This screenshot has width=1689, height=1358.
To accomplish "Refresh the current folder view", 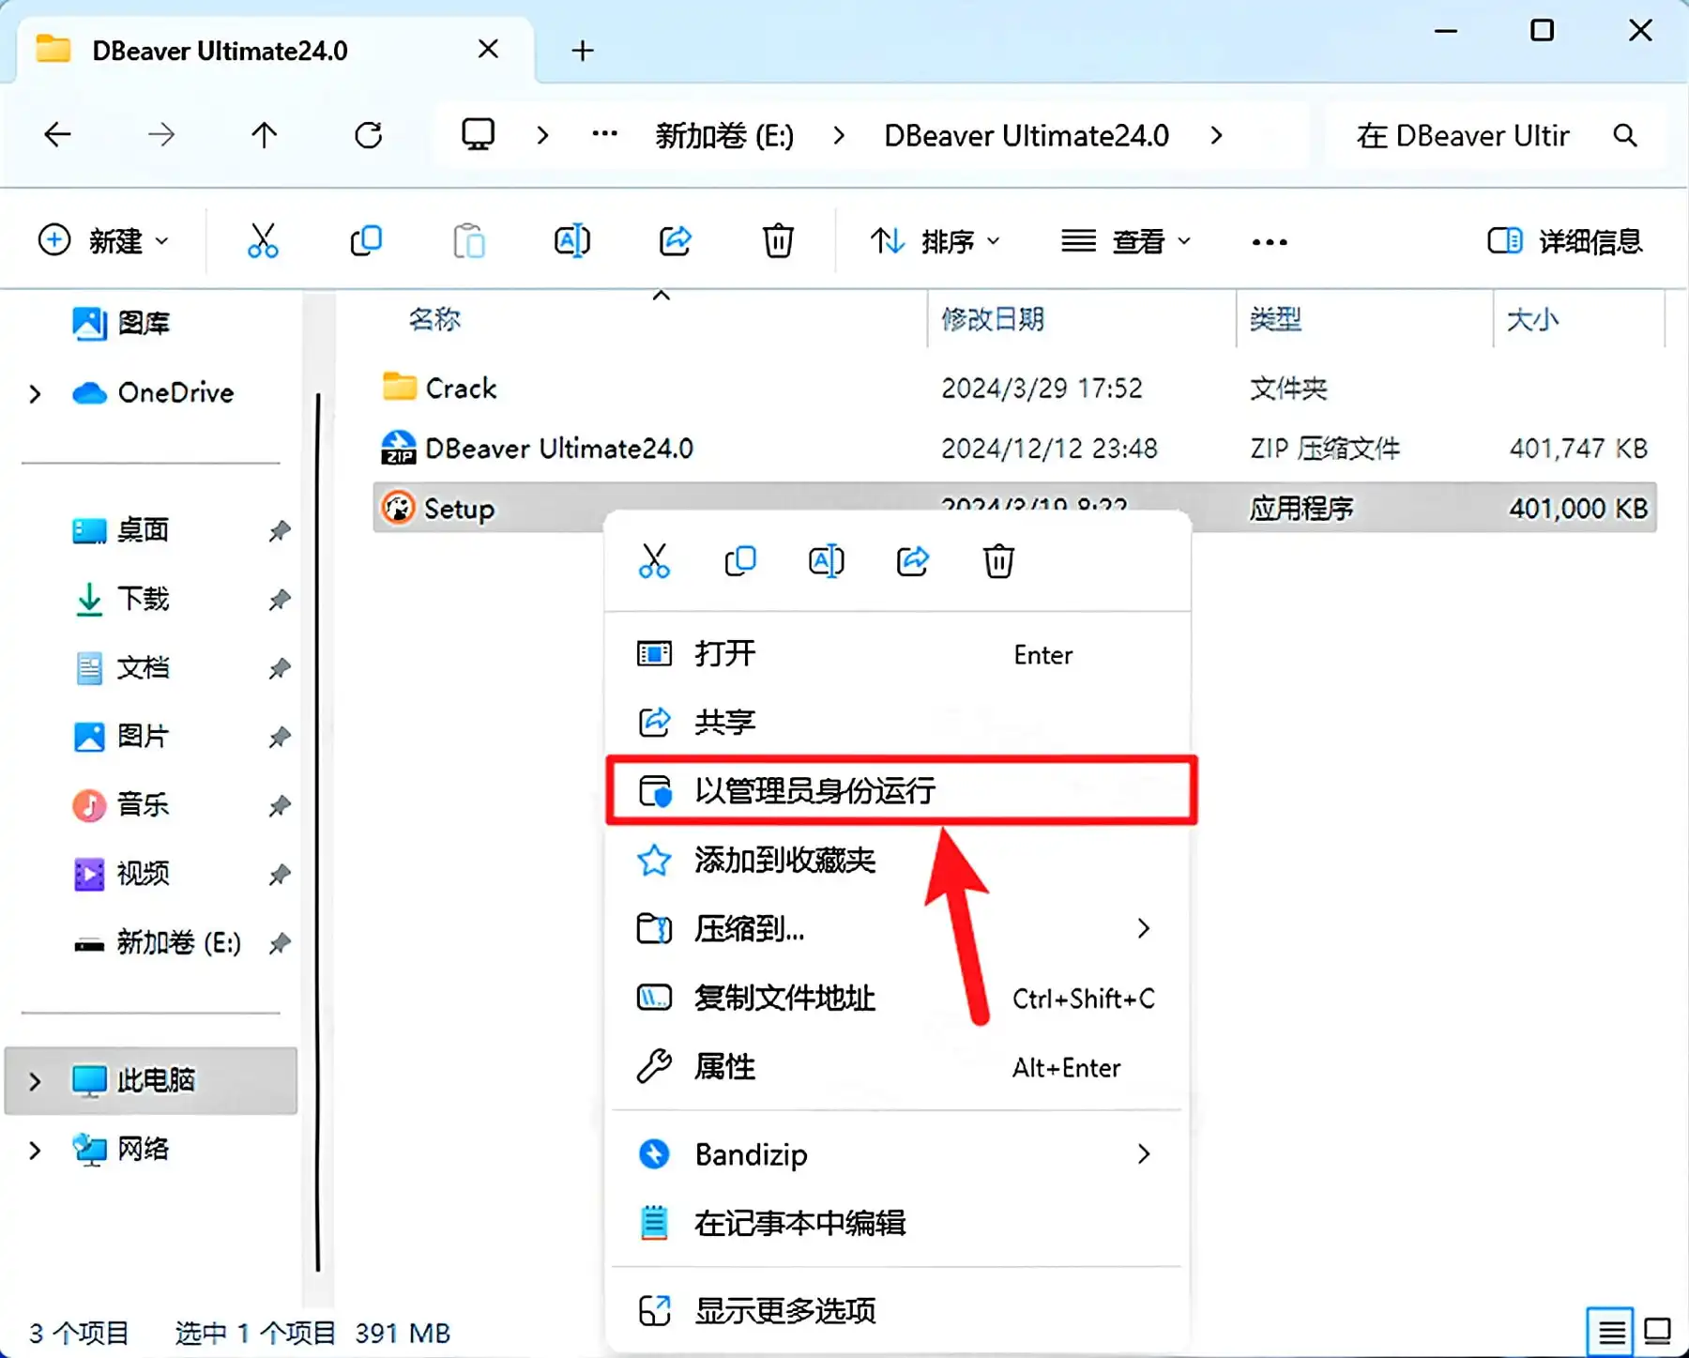I will pyautogui.click(x=368, y=135).
